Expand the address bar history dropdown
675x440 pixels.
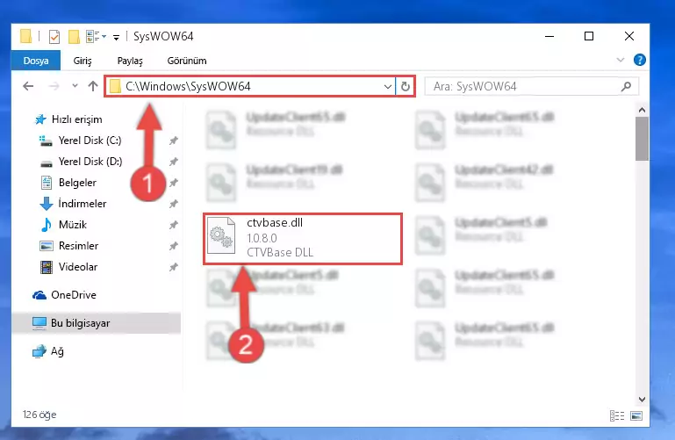tap(388, 87)
